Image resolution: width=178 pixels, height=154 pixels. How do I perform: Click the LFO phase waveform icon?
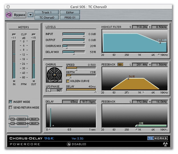[49, 90]
